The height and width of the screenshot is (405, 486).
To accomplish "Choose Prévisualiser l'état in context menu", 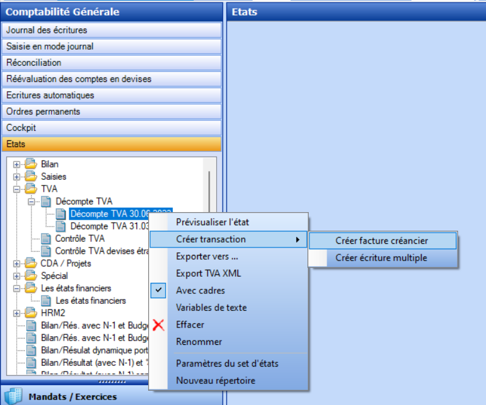I will coord(212,221).
